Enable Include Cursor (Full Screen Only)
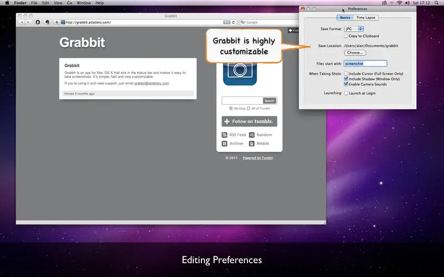The width and height of the screenshot is (444, 277). [x=346, y=74]
